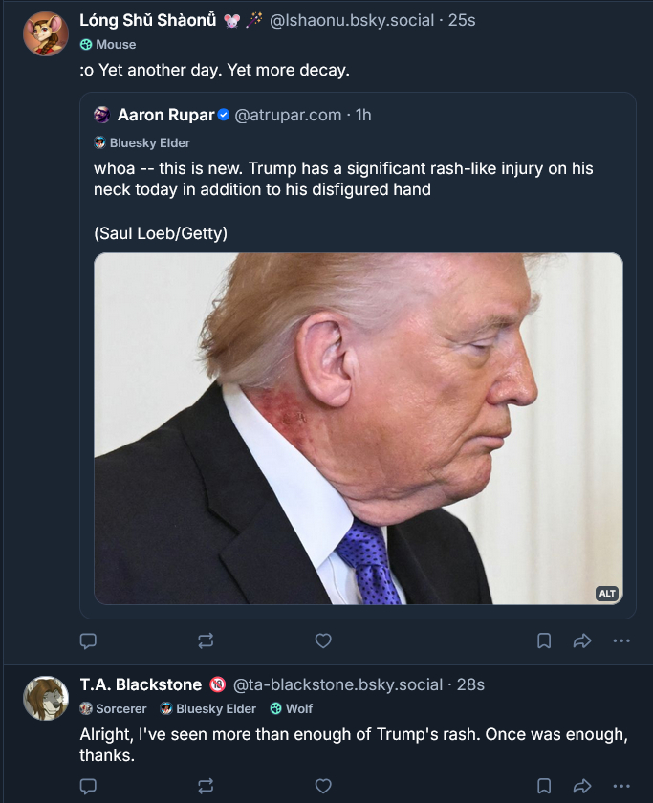Image resolution: width=653 pixels, height=803 pixels.
Task: Reply to Lóng Shǔ Shàonǚ's post
Action: click(88, 641)
